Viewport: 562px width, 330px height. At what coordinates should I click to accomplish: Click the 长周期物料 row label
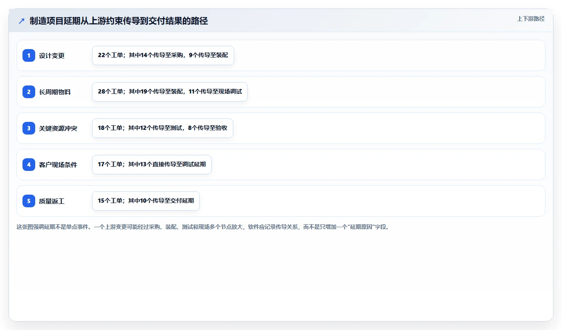(x=55, y=92)
